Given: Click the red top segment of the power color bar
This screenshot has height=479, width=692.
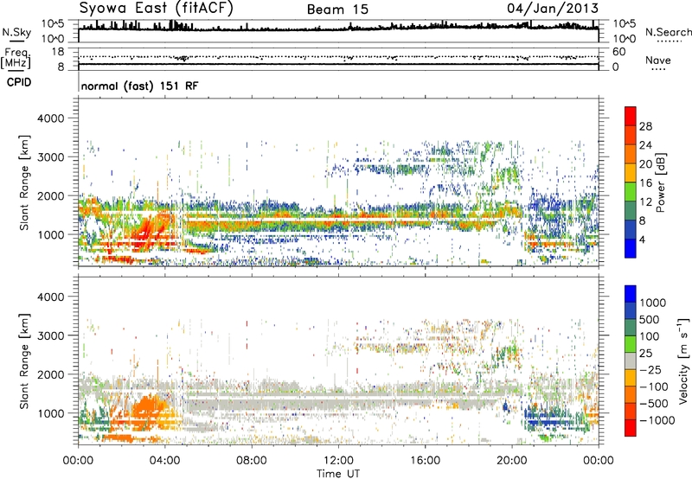Looking at the screenshot, I should click(x=631, y=116).
